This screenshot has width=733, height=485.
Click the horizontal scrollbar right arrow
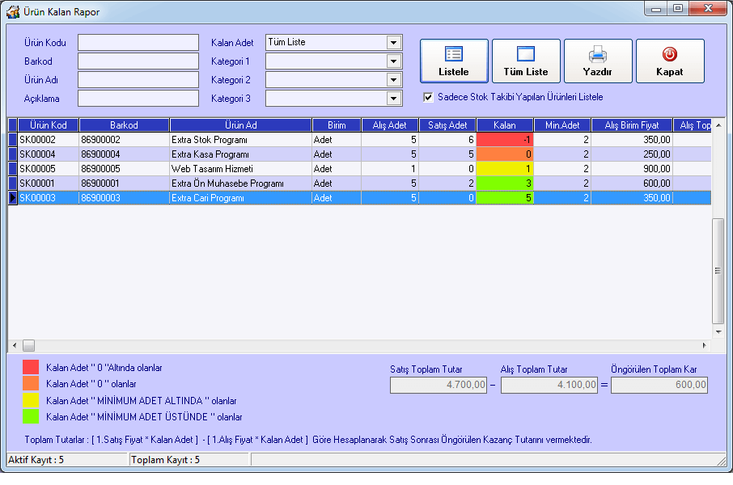705,346
